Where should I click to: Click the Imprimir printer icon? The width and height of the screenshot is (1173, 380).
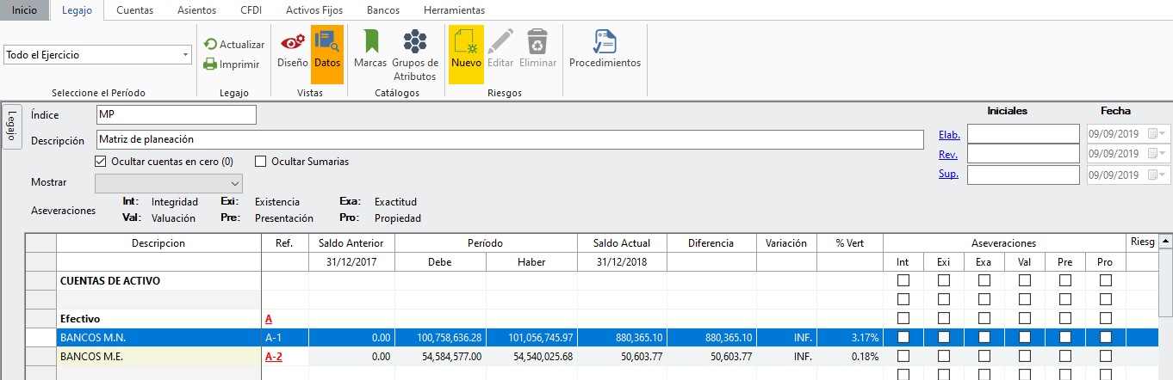(x=210, y=64)
